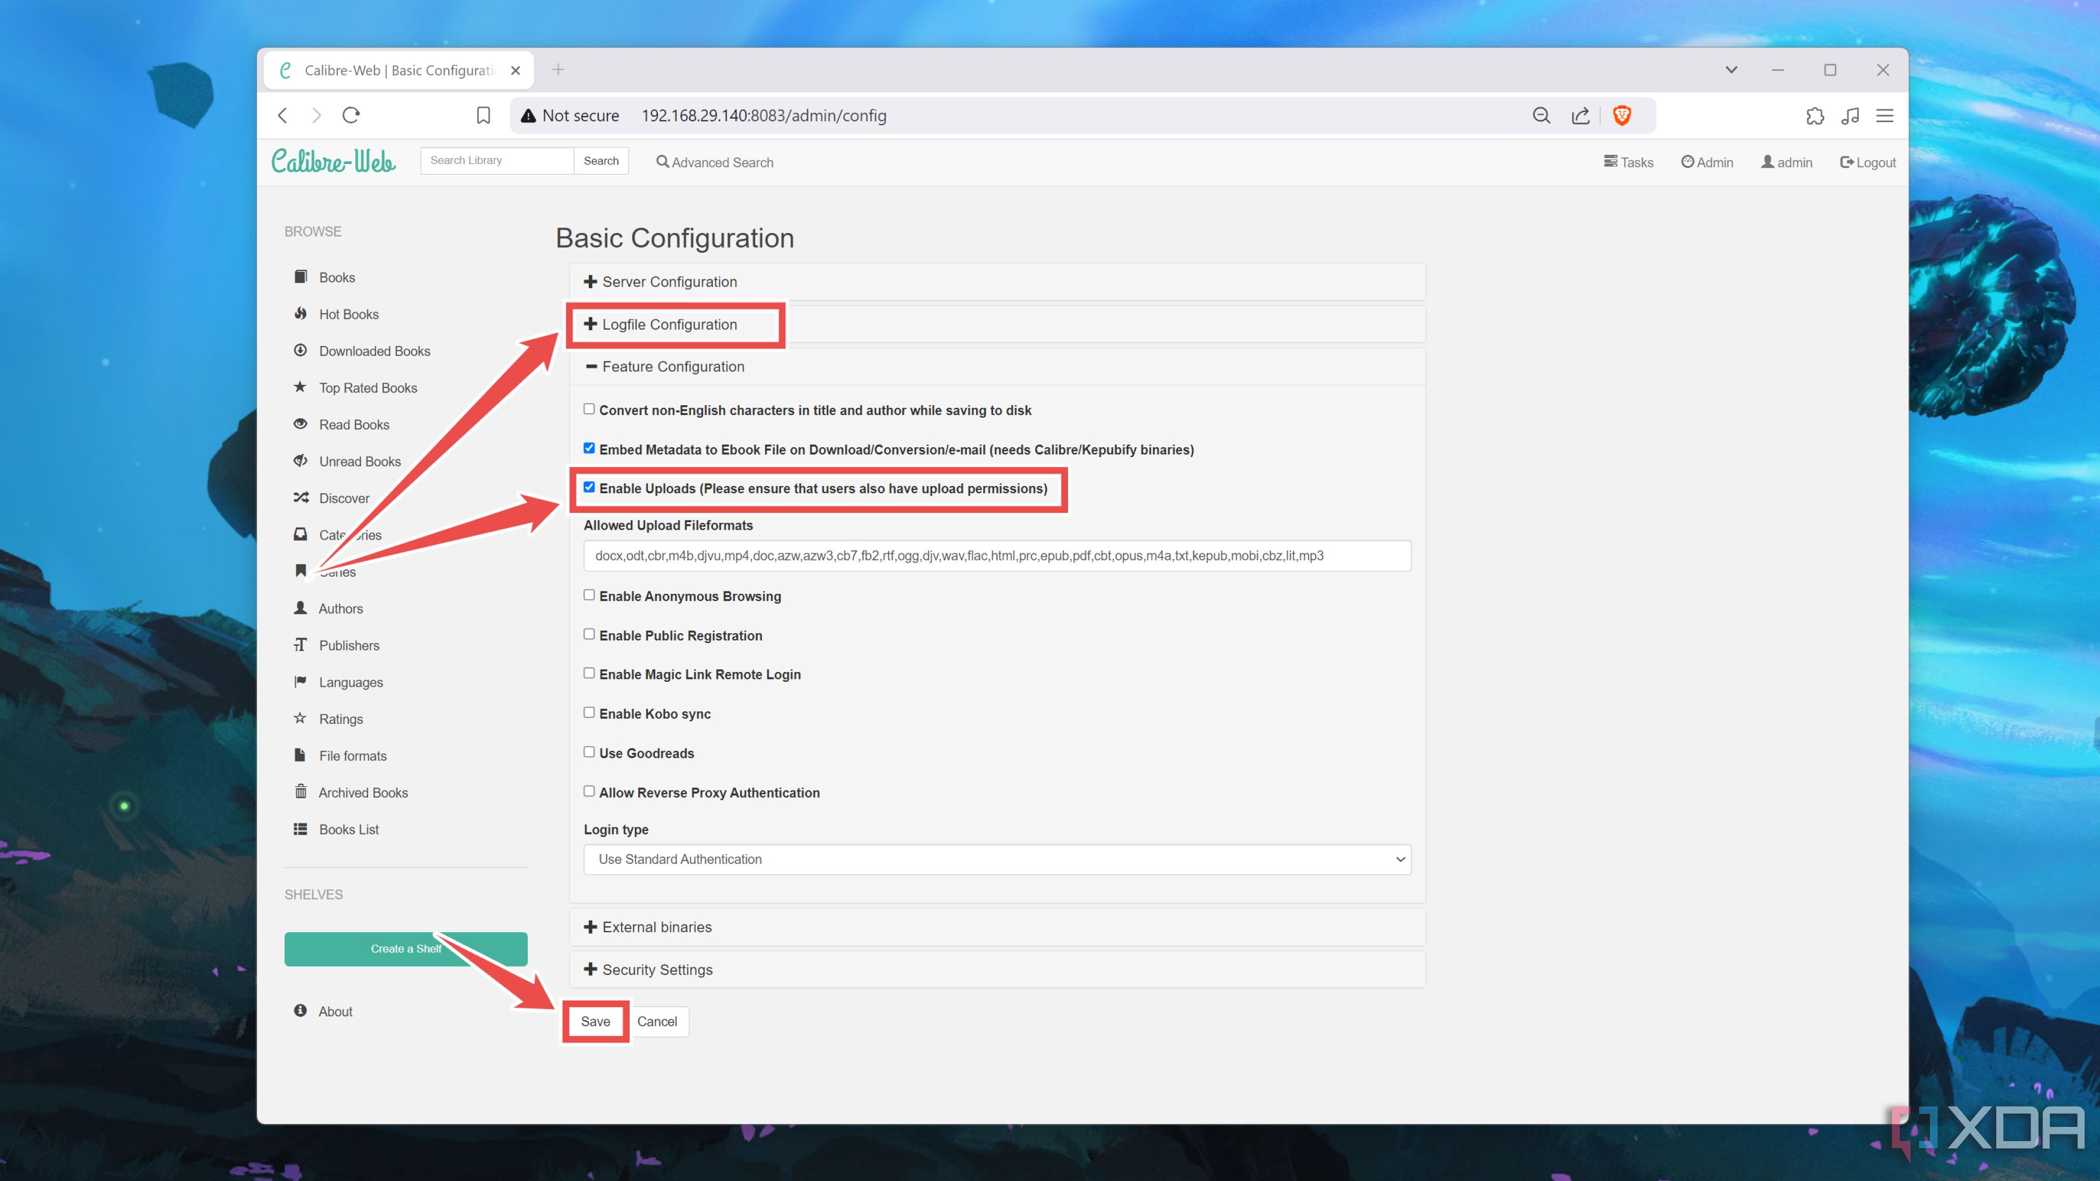Check the Use Goodreads option
This screenshot has width=2100, height=1181.
(x=588, y=751)
